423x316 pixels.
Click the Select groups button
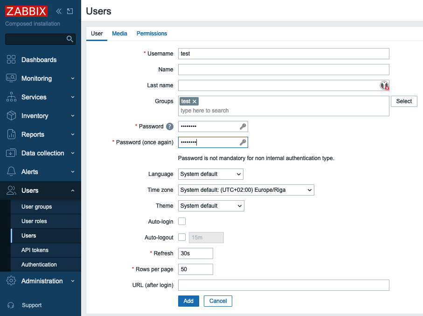tap(403, 101)
